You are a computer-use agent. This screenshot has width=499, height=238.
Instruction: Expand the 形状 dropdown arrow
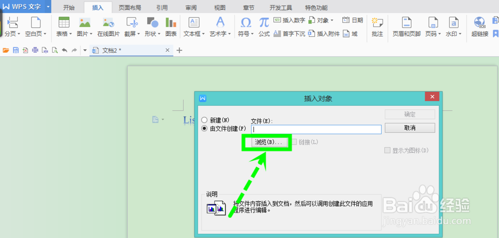pos(159,34)
